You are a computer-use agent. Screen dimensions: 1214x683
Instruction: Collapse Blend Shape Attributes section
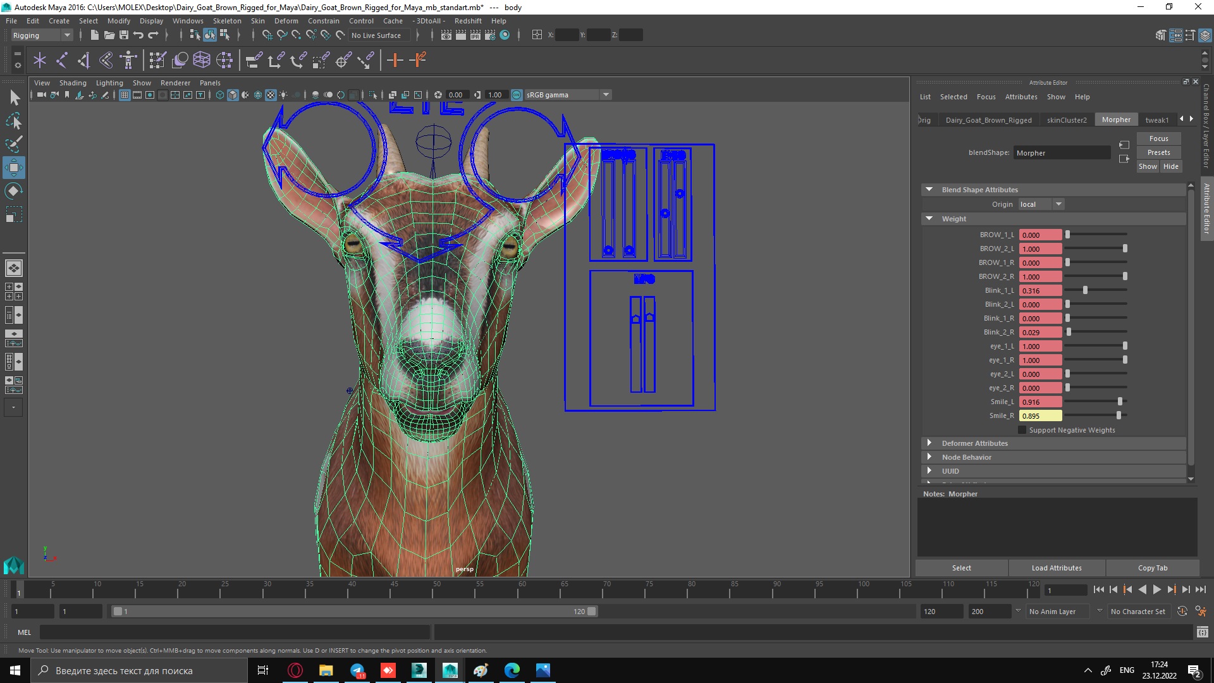pyautogui.click(x=929, y=190)
